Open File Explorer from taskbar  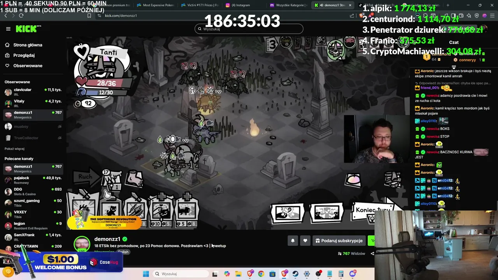pos(238,274)
